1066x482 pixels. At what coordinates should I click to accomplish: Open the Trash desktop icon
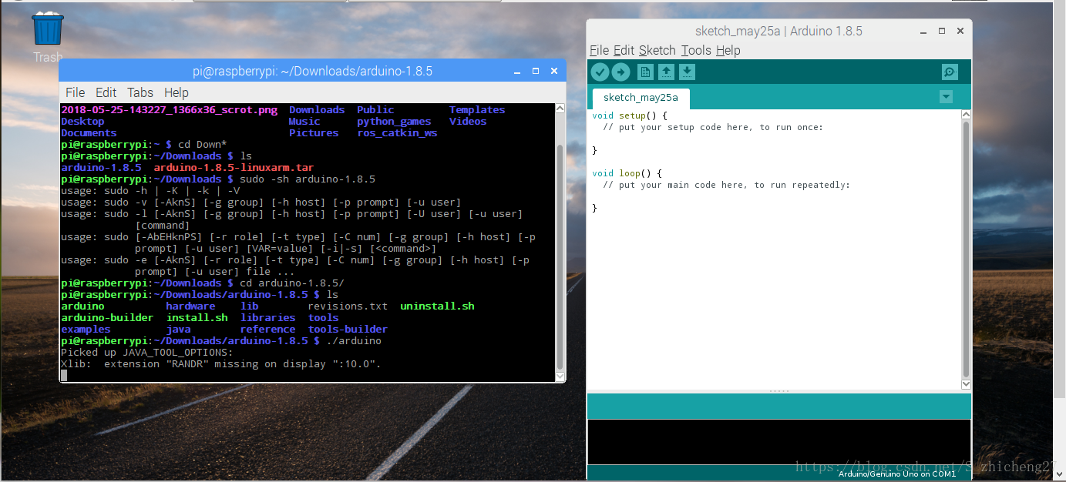[48, 37]
